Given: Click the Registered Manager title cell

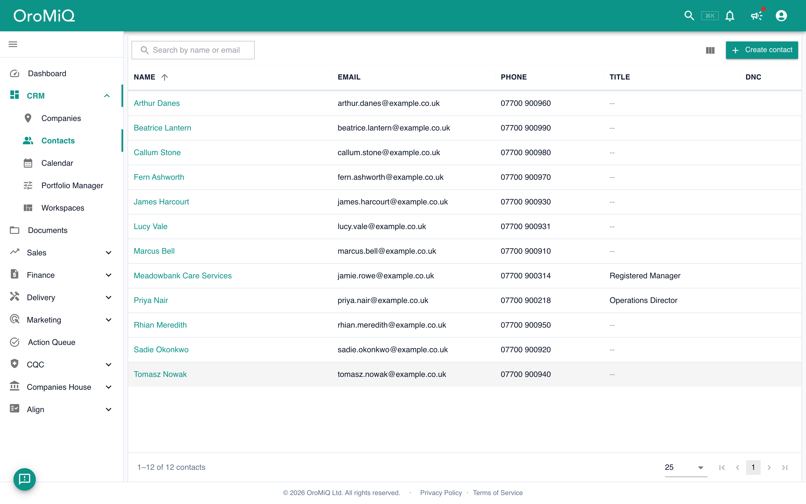Looking at the screenshot, I should (645, 276).
